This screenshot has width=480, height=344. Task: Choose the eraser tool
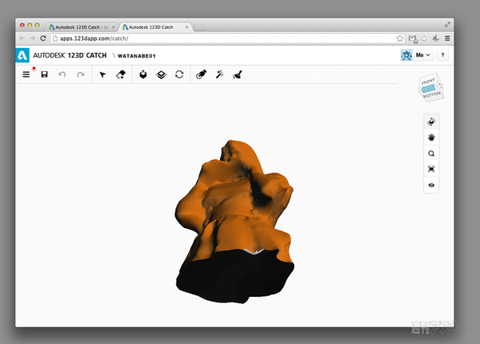click(121, 74)
